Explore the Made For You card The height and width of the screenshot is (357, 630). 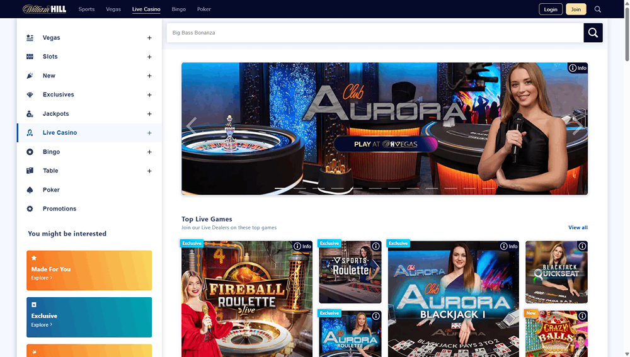pos(89,270)
